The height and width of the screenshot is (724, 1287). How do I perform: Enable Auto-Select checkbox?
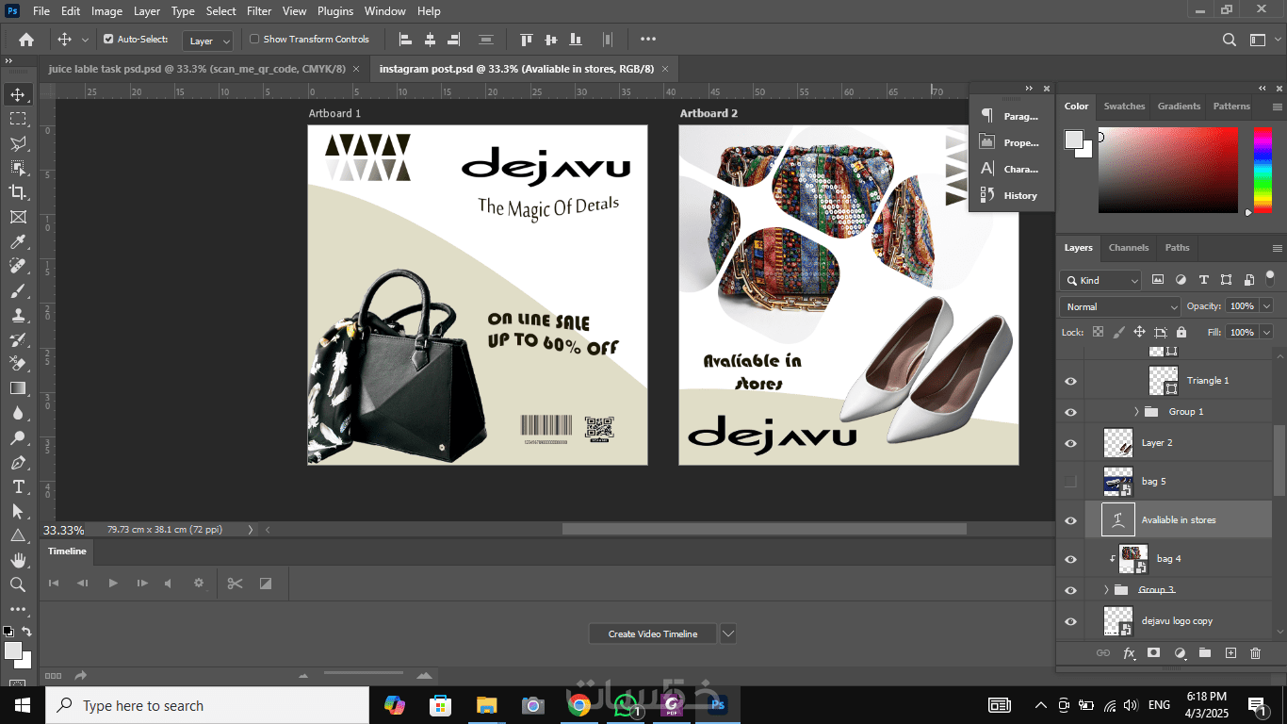pos(108,40)
